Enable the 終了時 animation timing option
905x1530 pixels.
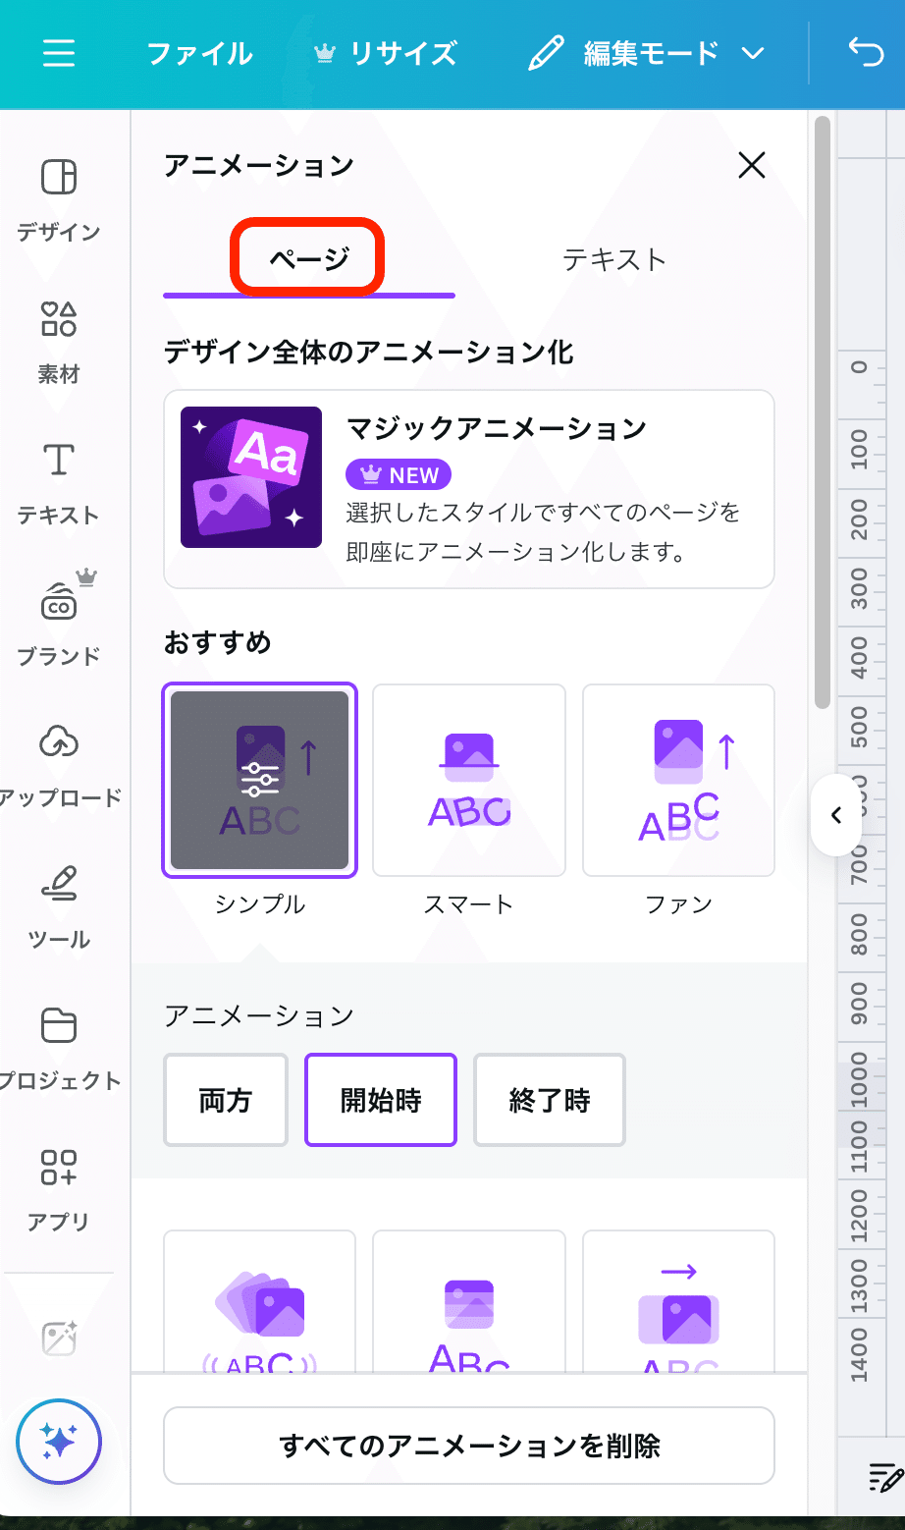point(549,1100)
